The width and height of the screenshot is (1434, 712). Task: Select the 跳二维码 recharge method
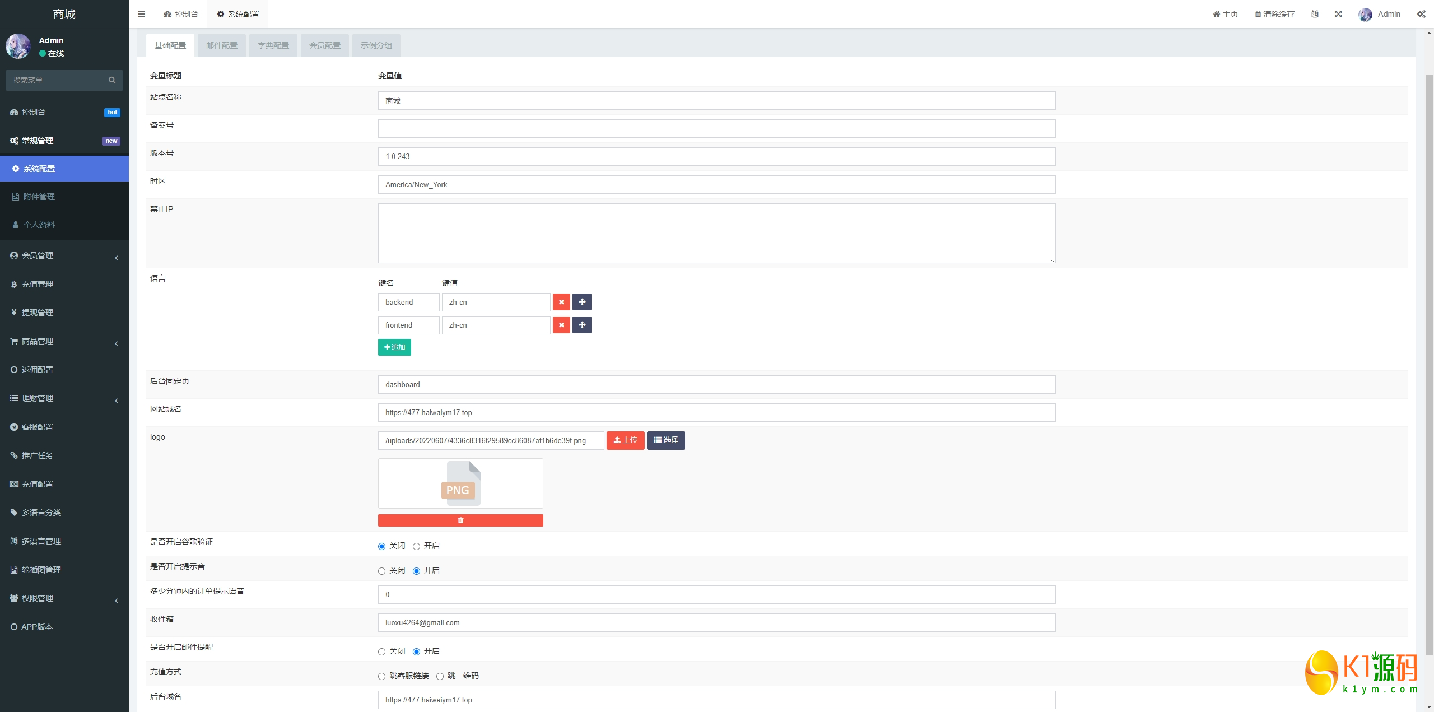(x=440, y=676)
